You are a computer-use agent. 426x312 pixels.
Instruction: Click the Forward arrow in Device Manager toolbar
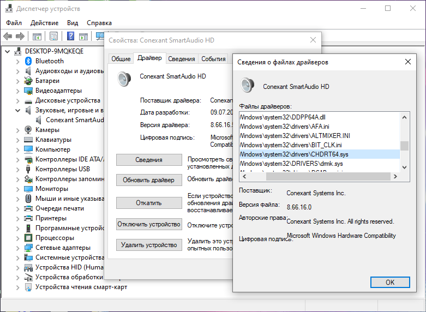(x=20, y=36)
